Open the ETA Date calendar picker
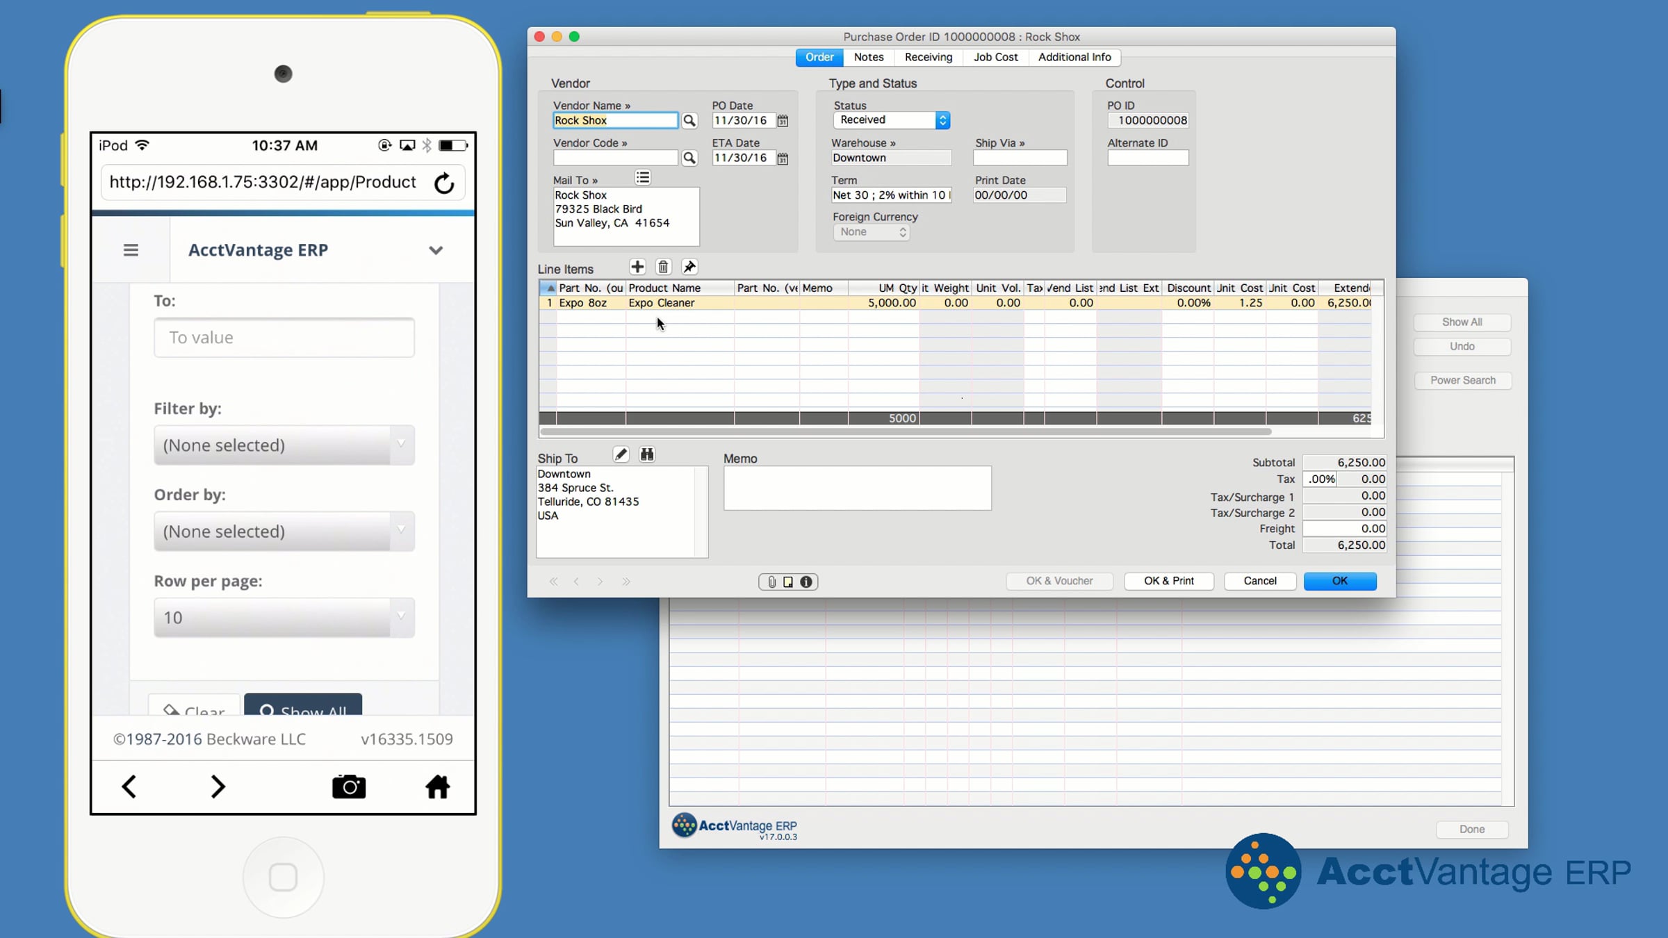The image size is (1668, 938). point(783,158)
